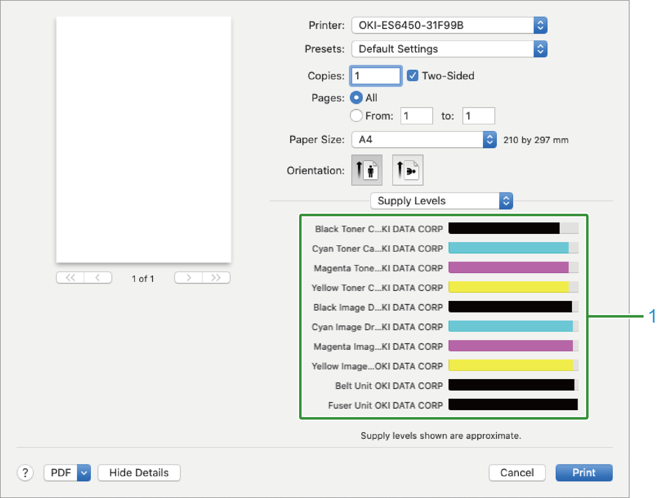Click the Copies input field
Image resolution: width=658 pixels, height=498 pixels.
375,76
